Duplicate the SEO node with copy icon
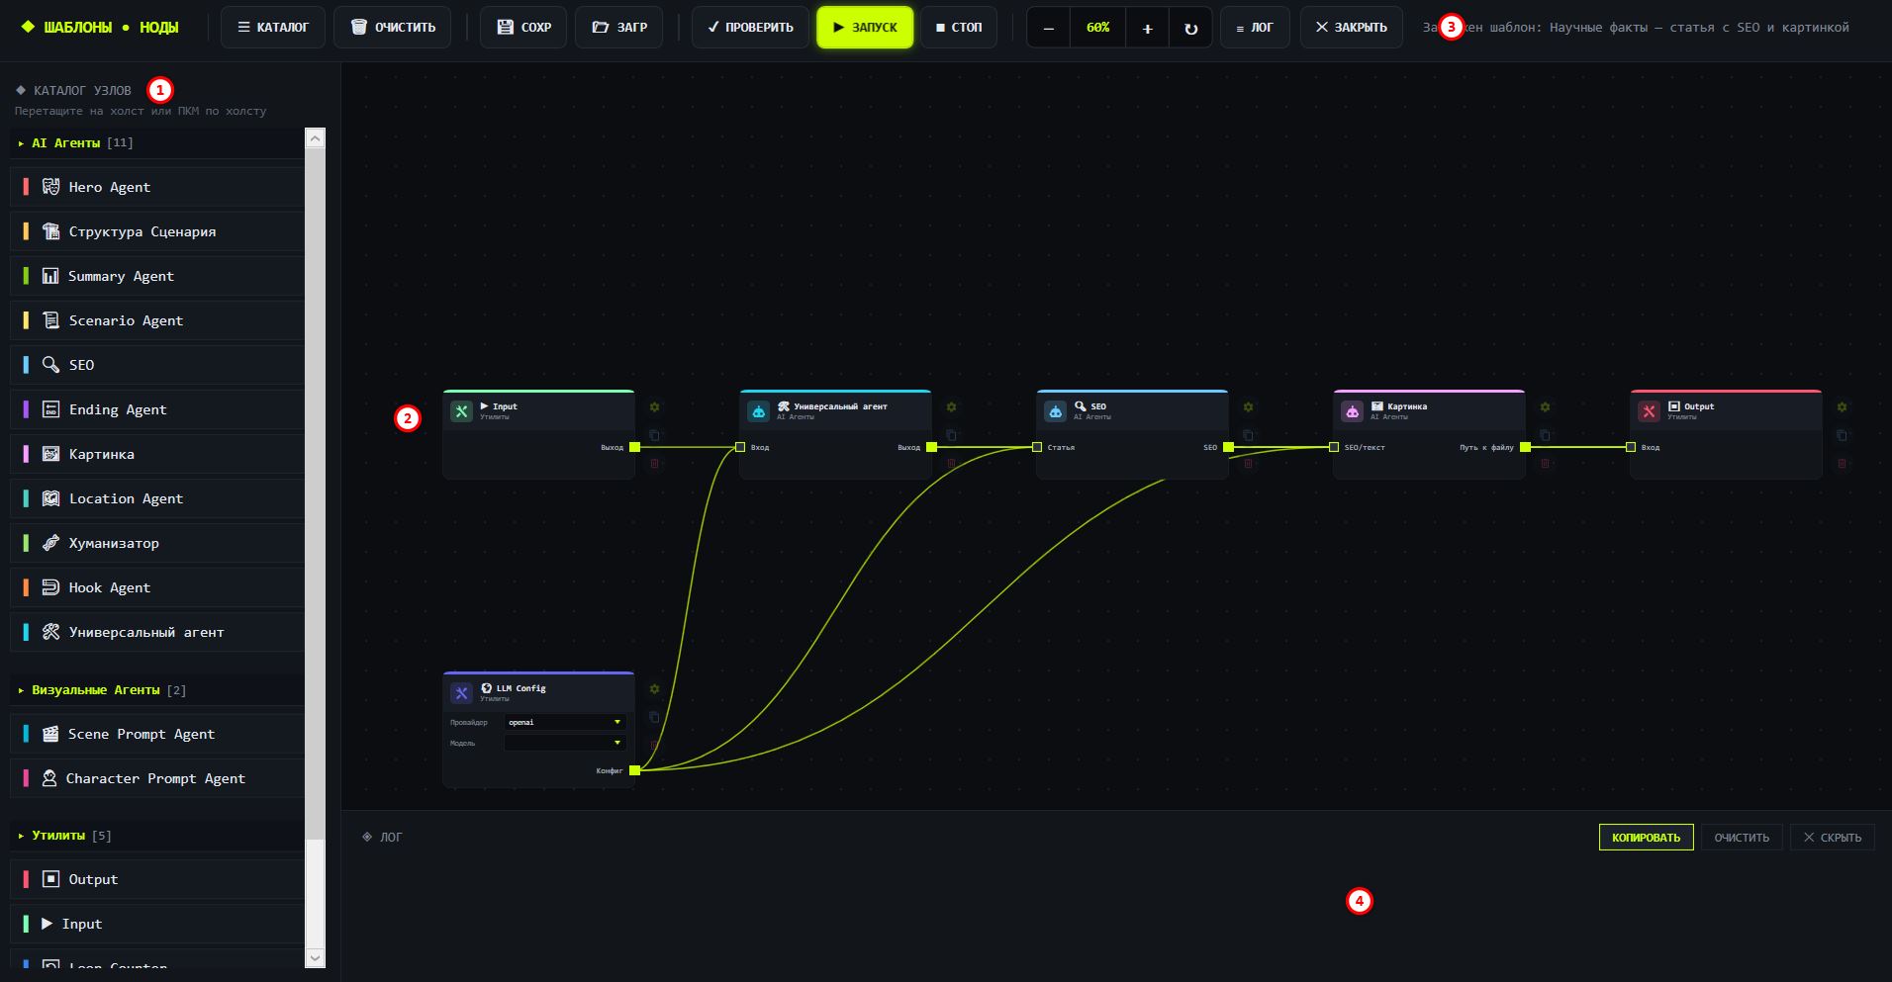Screen dimensions: 1892x982 pos(1248,435)
